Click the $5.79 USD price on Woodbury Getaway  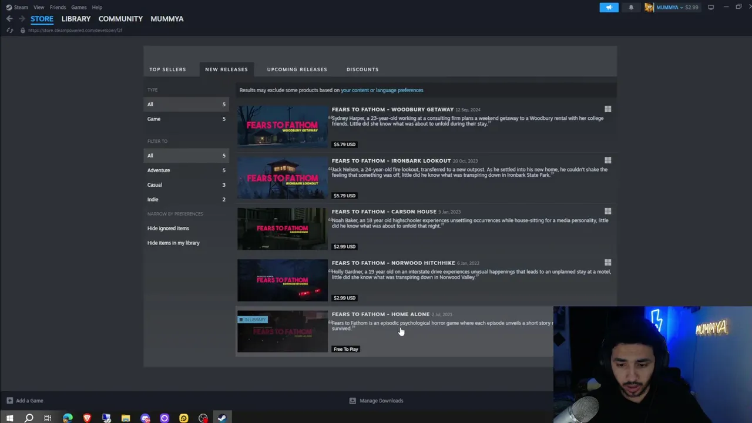344,144
